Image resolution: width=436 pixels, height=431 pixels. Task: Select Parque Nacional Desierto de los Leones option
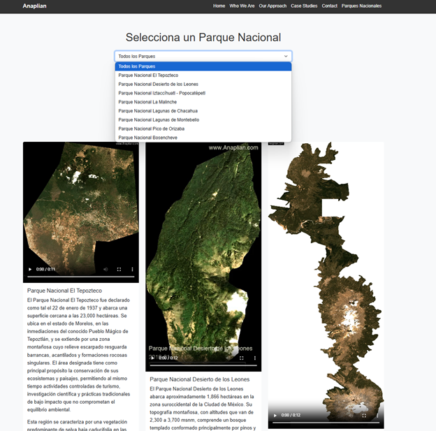(x=203, y=84)
